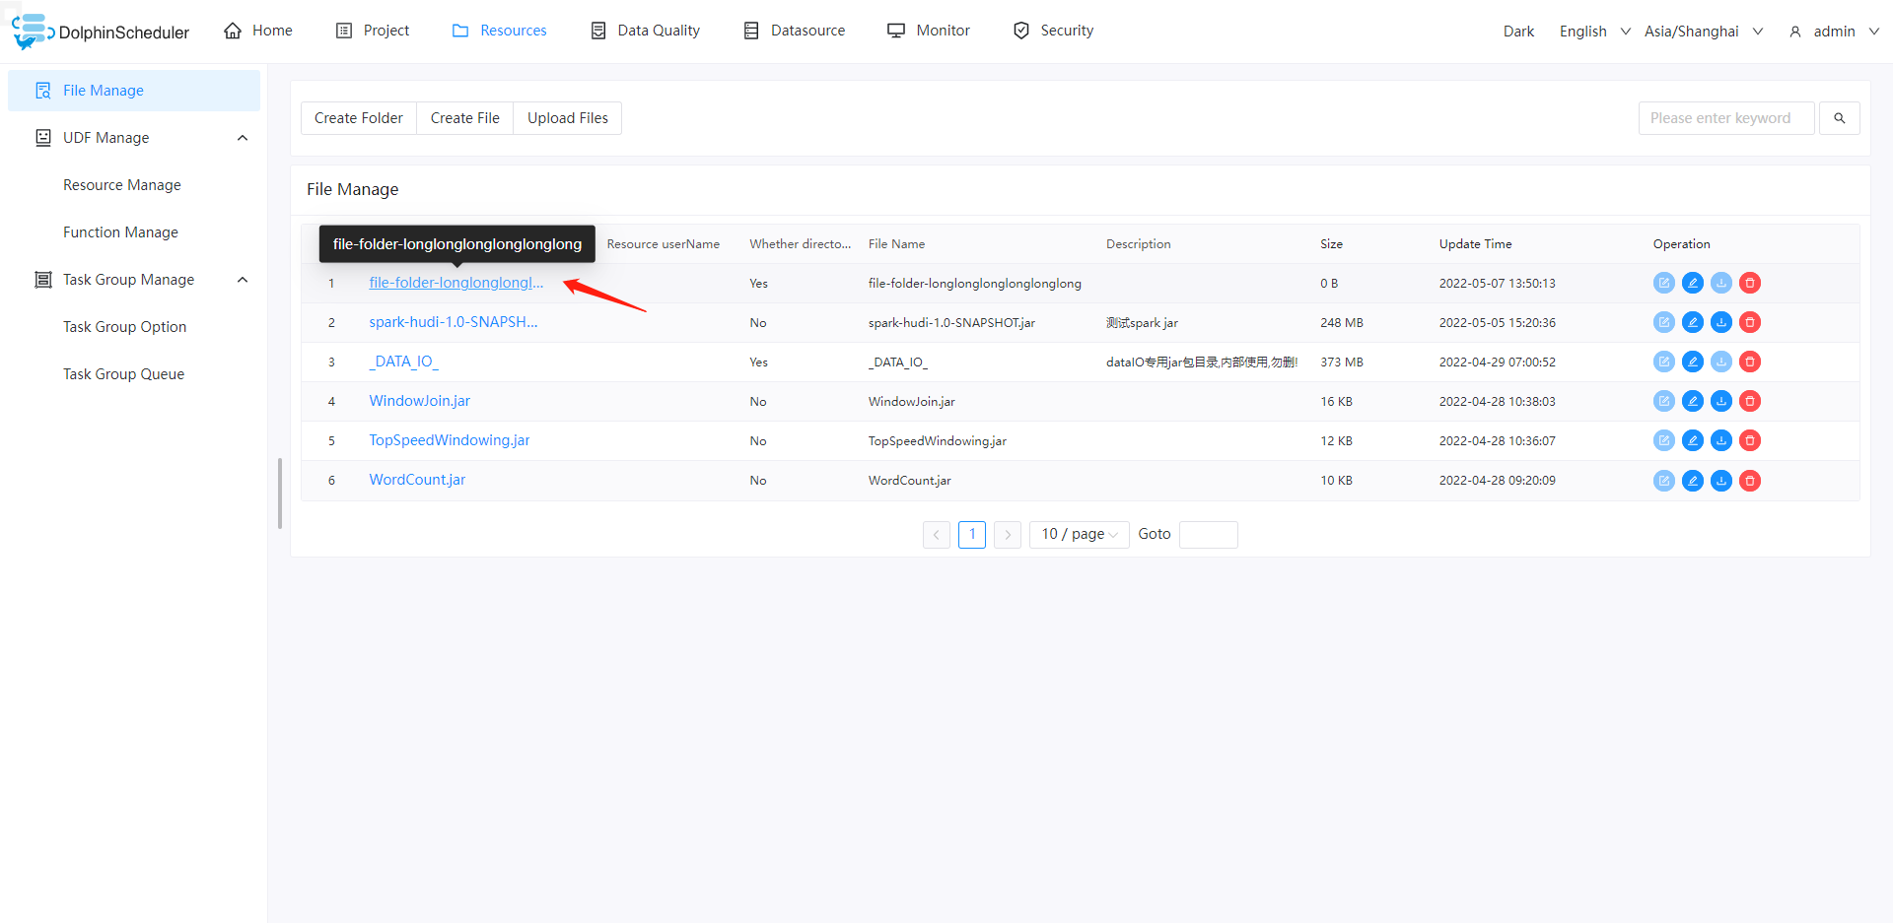Click the DolphinScheduler logo
The image size is (1893, 923).
[x=99, y=30]
